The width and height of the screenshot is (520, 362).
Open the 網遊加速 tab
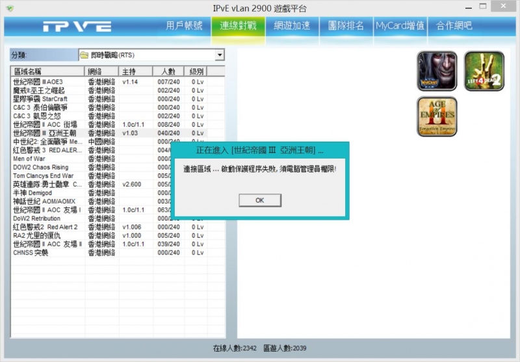tap(292, 25)
